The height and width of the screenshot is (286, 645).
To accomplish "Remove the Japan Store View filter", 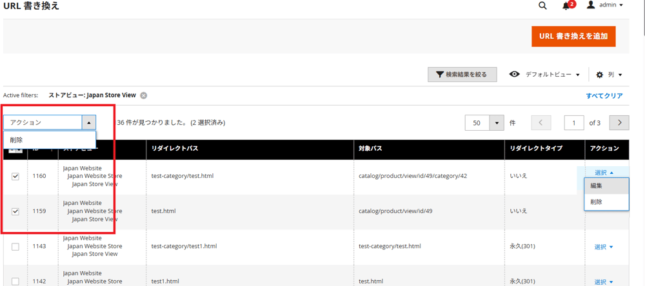I will 144,95.
